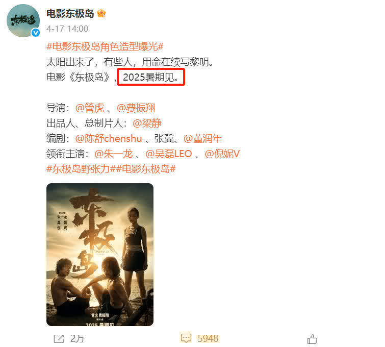The image size is (385, 347).
Task: Click the repost share icon
Action: coord(59,339)
